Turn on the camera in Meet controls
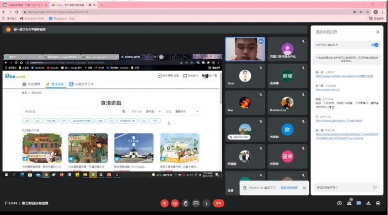388x215 pixels. 175,203
